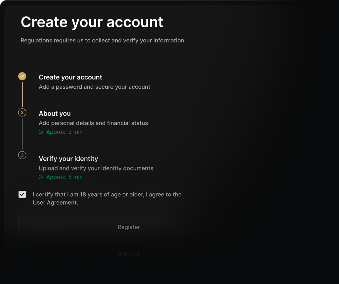The image size is (339, 284).
Task: Click the clock icon beside Approx. 5 min
Action: [x=41, y=177]
